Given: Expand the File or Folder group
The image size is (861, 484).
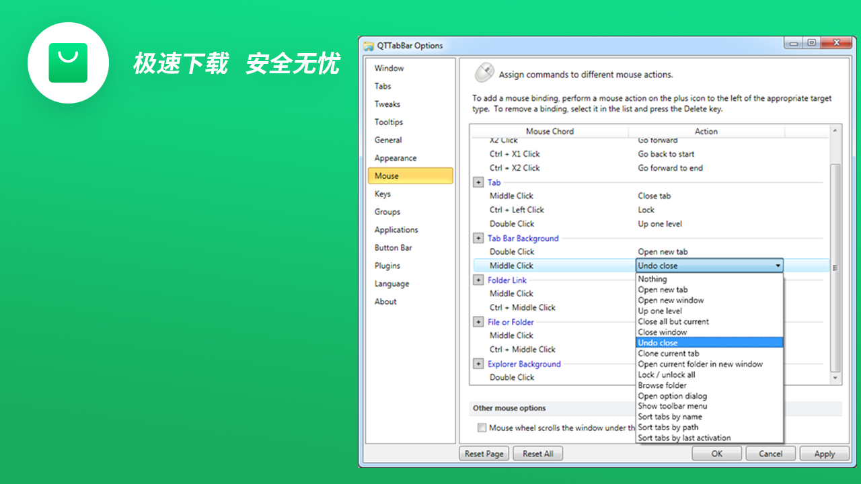Looking at the screenshot, I should tap(478, 321).
